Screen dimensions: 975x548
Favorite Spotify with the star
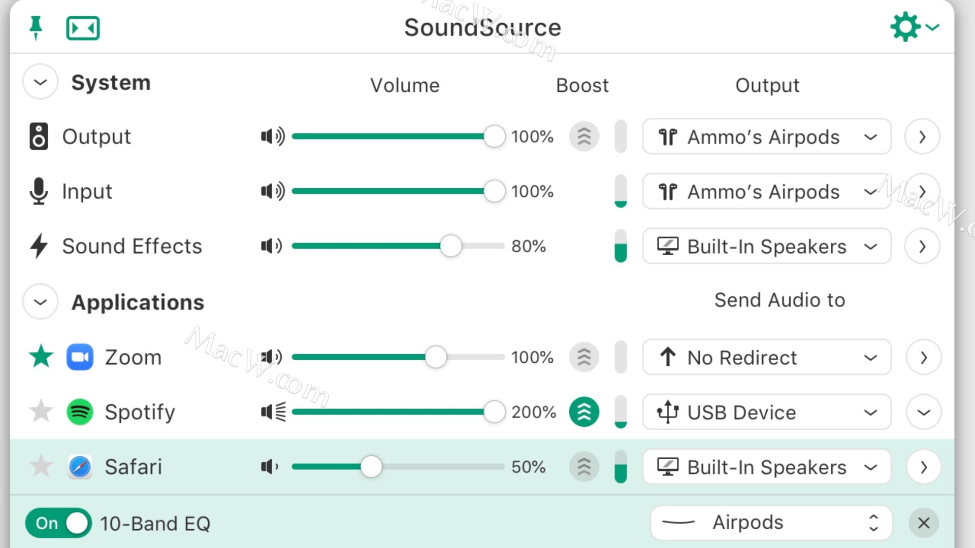pos(41,411)
